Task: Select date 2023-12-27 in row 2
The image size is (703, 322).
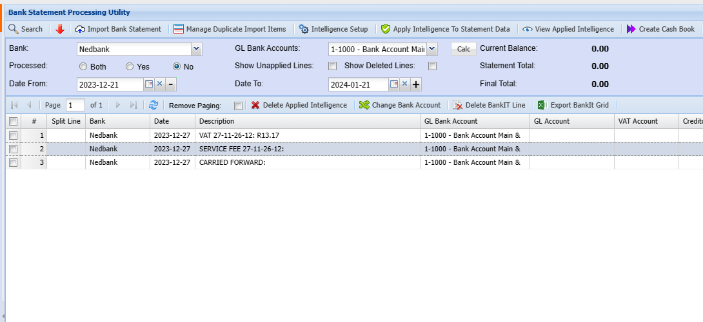Action: point(173,149)
